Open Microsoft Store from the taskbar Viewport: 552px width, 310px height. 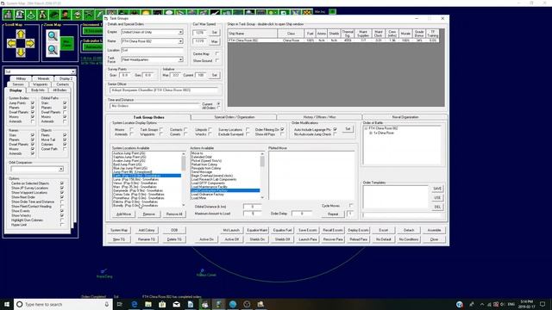click(x=162, y=304)
